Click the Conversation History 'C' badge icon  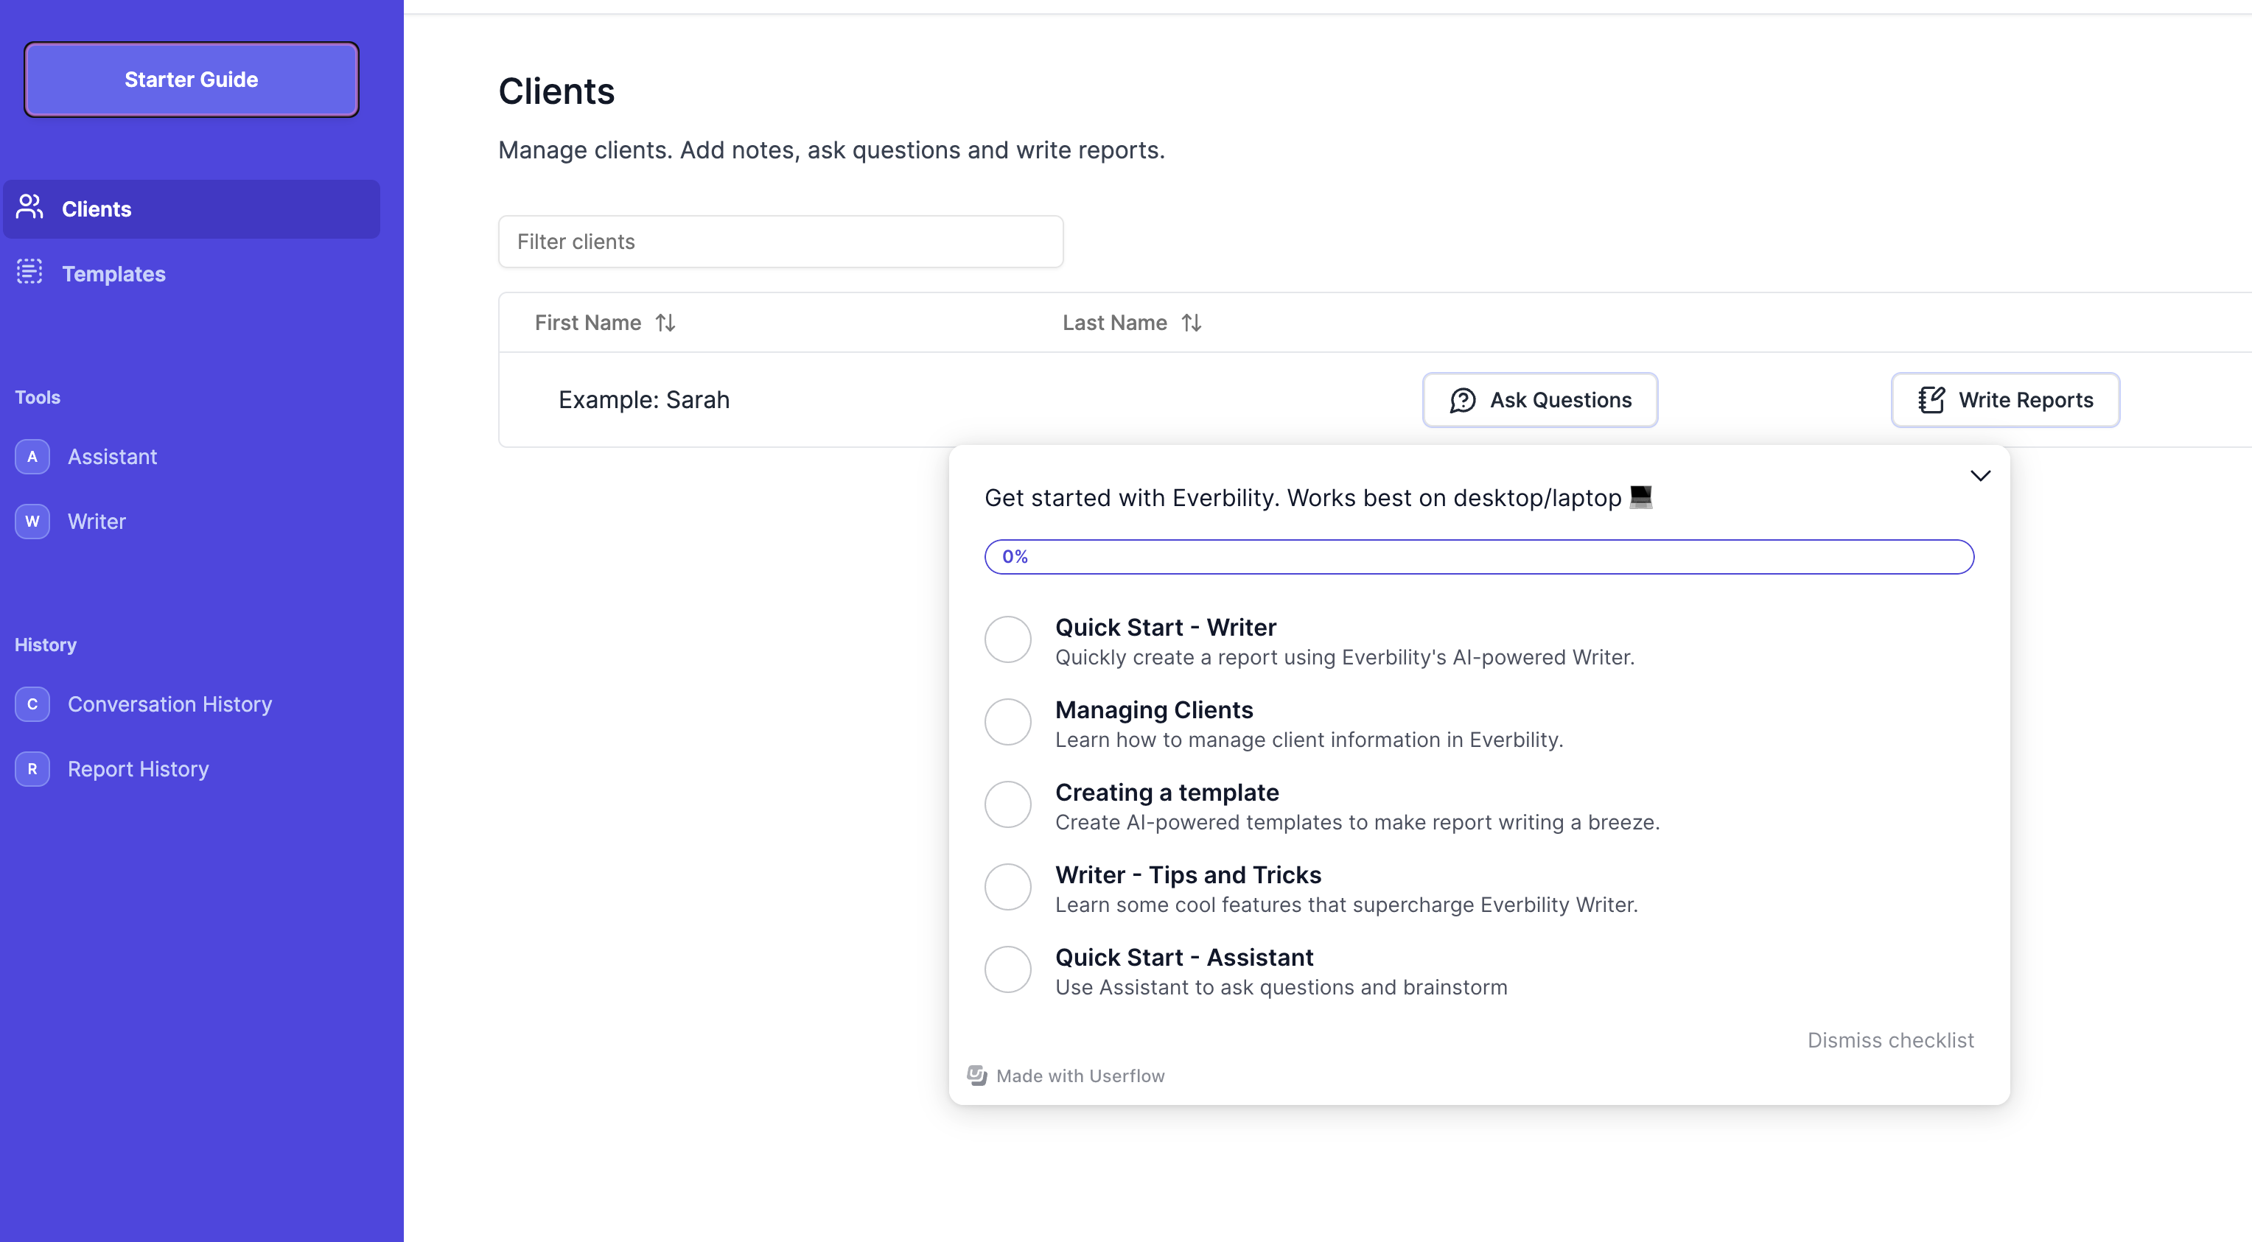pos(32,704)
